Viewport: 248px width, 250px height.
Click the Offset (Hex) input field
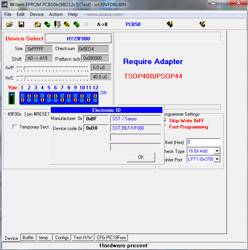[204, 142]
